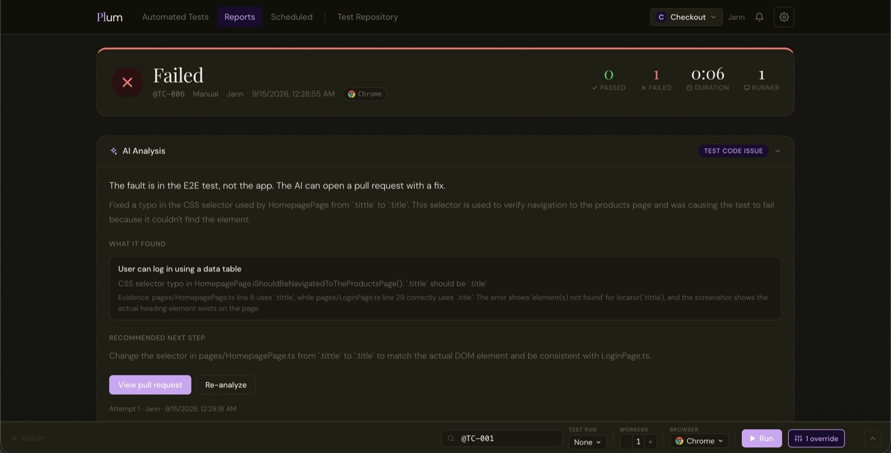
Task: Open the 1 override settings button
Action: point(816,438)
